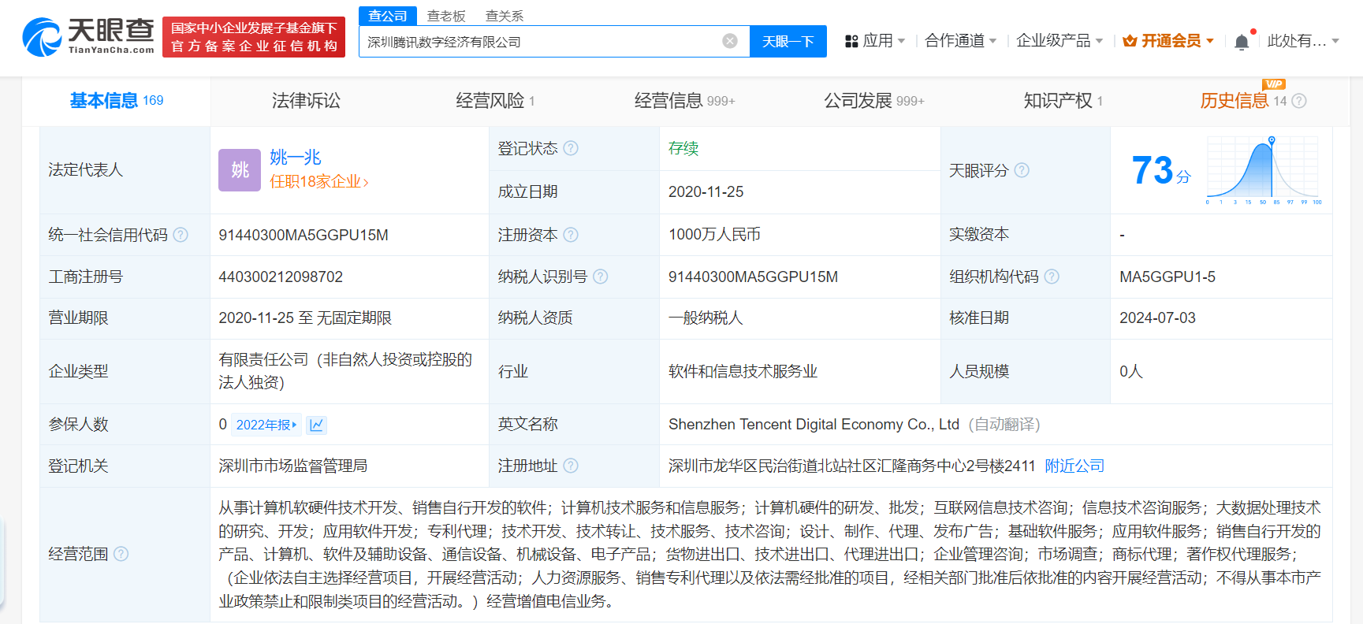
Task: Click the 天眼评分 distribution chart
Action: pyautogui.click(x=1264, y=170)
